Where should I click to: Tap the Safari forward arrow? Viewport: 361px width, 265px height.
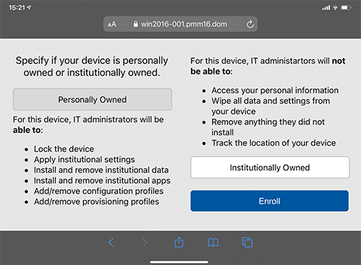[x=145, y=242]
